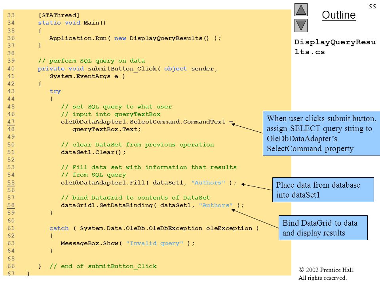Click 'static void Main()' on line 34
Viewport: 380px width, 285px height.
[x=72, y=23]
